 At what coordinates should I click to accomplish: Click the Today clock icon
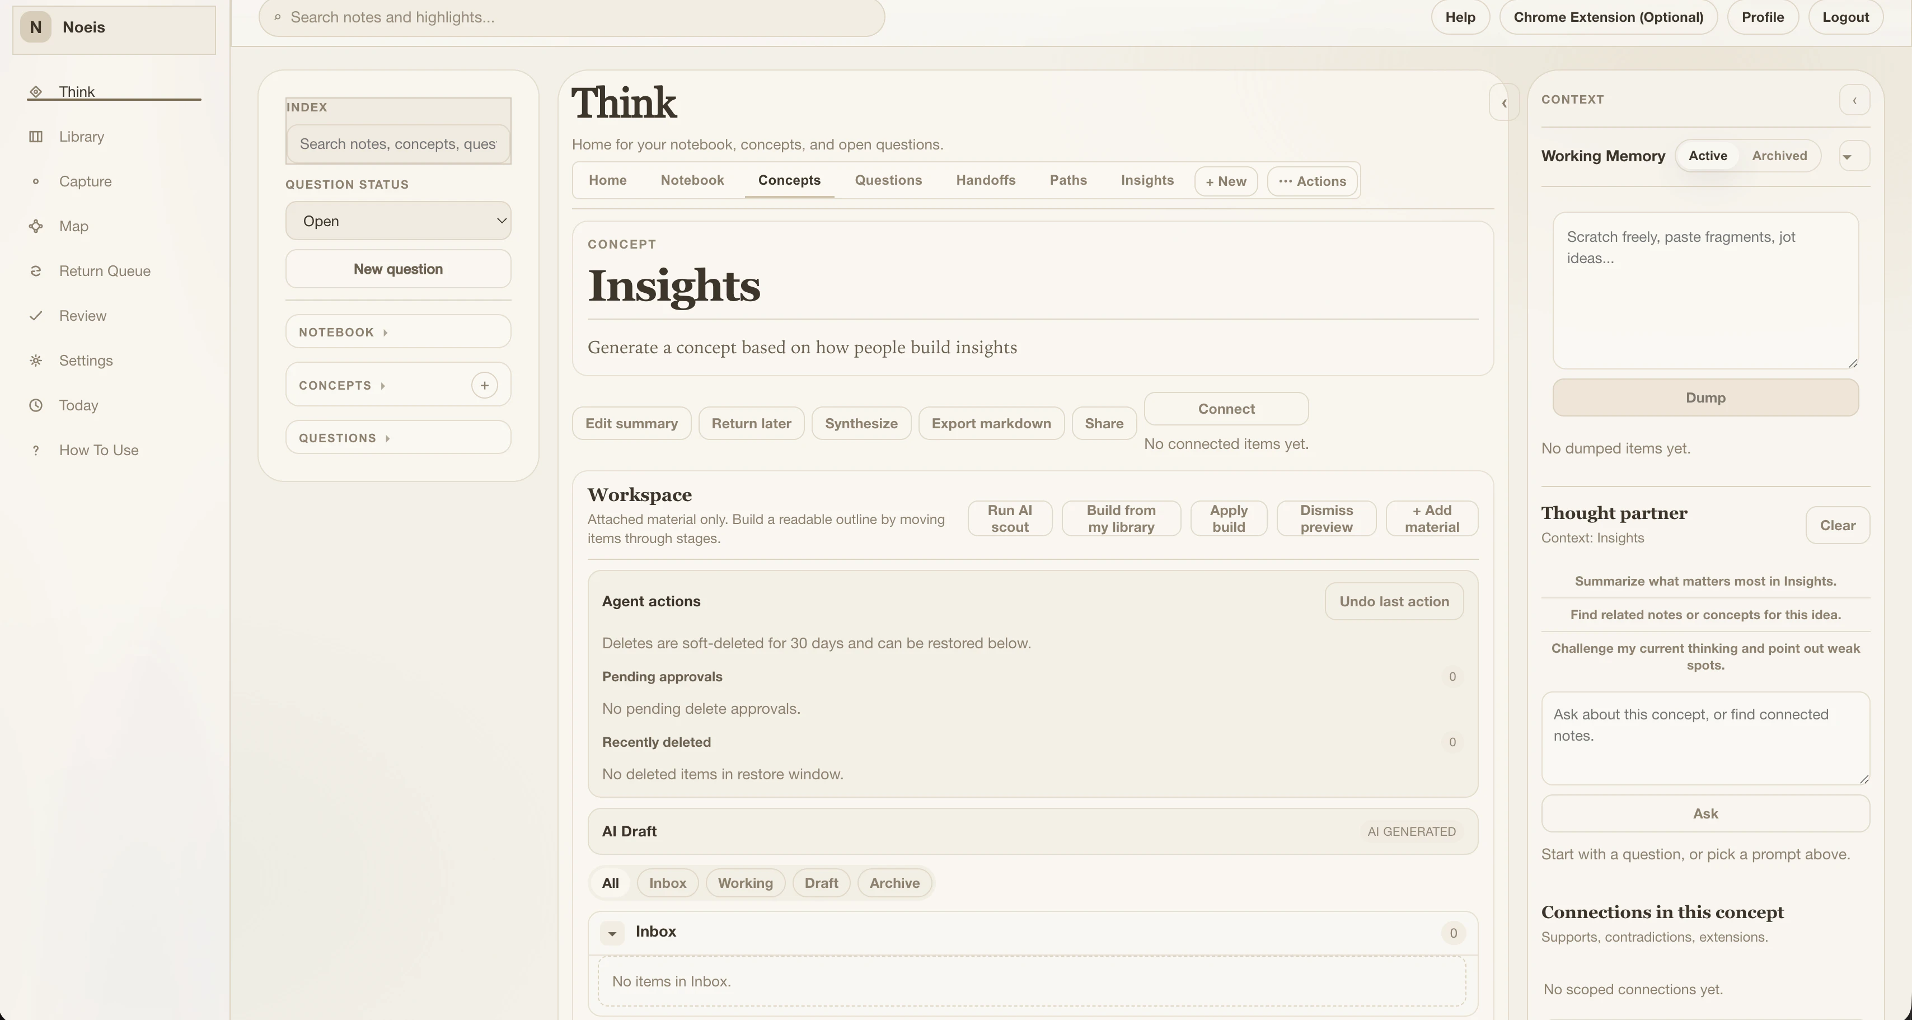[x=36, y=405]
